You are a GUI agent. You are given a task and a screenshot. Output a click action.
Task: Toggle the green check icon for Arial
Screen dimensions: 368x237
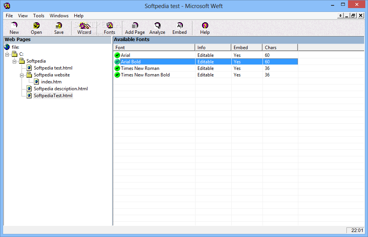pyautogui.click(x=117, y=55)
